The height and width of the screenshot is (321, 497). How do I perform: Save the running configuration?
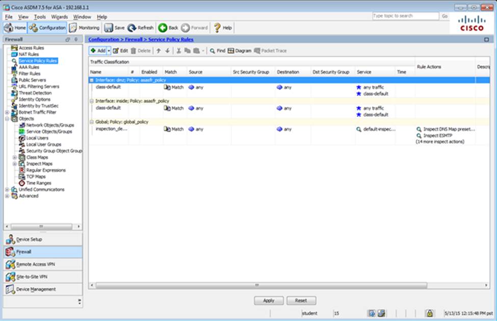point(115,28)
